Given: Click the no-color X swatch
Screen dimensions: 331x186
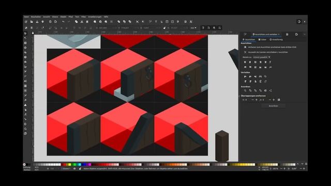Looking at the screenshot, I should [24, 164].
